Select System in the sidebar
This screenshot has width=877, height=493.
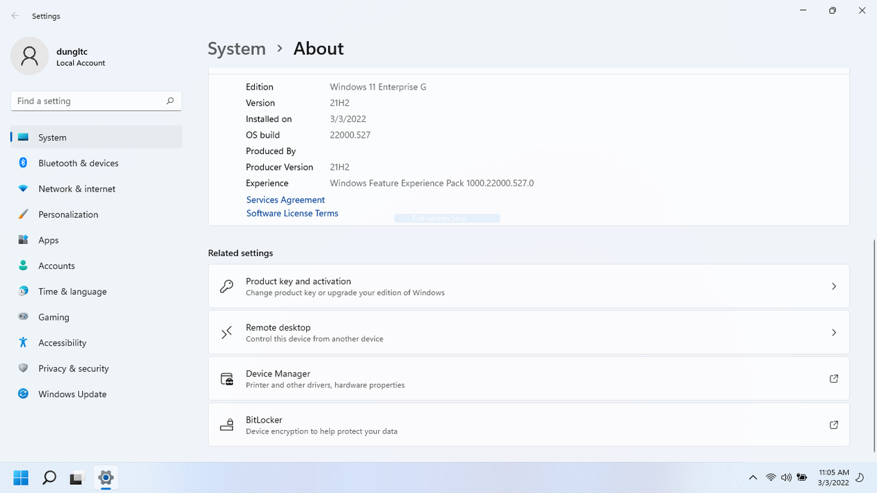(x=97, y=137)
